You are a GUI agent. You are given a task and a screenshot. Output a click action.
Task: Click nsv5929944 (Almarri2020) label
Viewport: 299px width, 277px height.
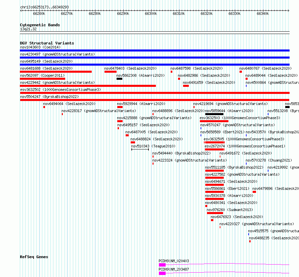click(x=141, y=104)
